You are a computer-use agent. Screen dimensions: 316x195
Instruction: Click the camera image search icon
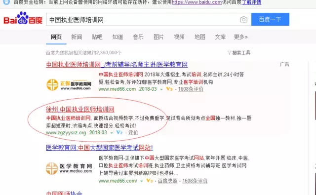pyautogui.click(x=243, y=20)
